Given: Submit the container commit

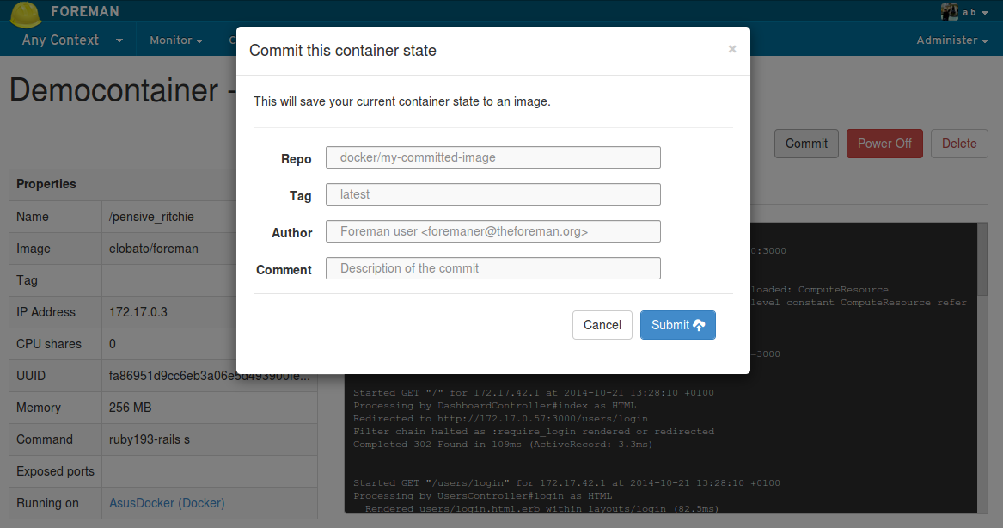Looking at the screenshot, I should (x=677, y=325).
